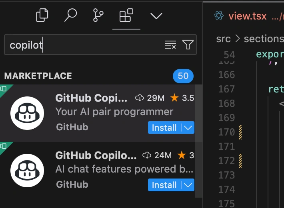This screenshot has width=284, height=208.
Task: Clear extensions search results icon
Action: [x=170, y=45]
